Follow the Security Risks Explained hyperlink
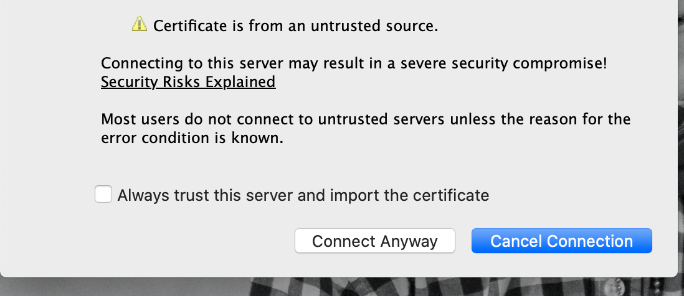The image size is (684, 296). [188, 82]
